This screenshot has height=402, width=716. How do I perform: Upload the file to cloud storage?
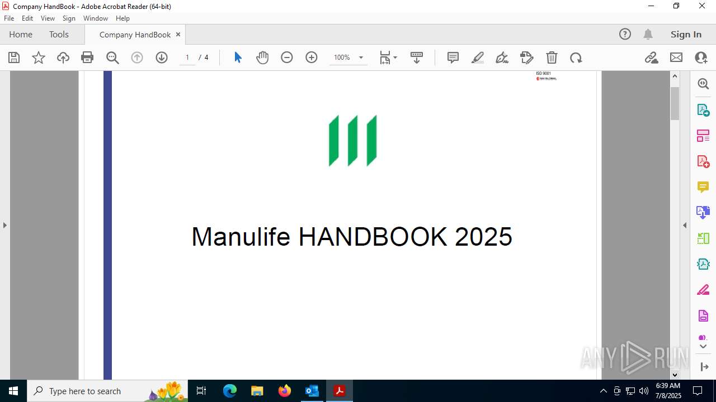[x=63, y=58]
